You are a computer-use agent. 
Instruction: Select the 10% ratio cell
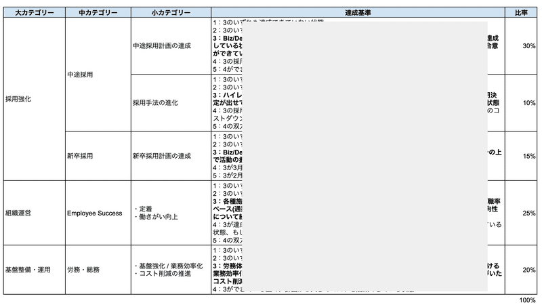(x=521, y=103)
